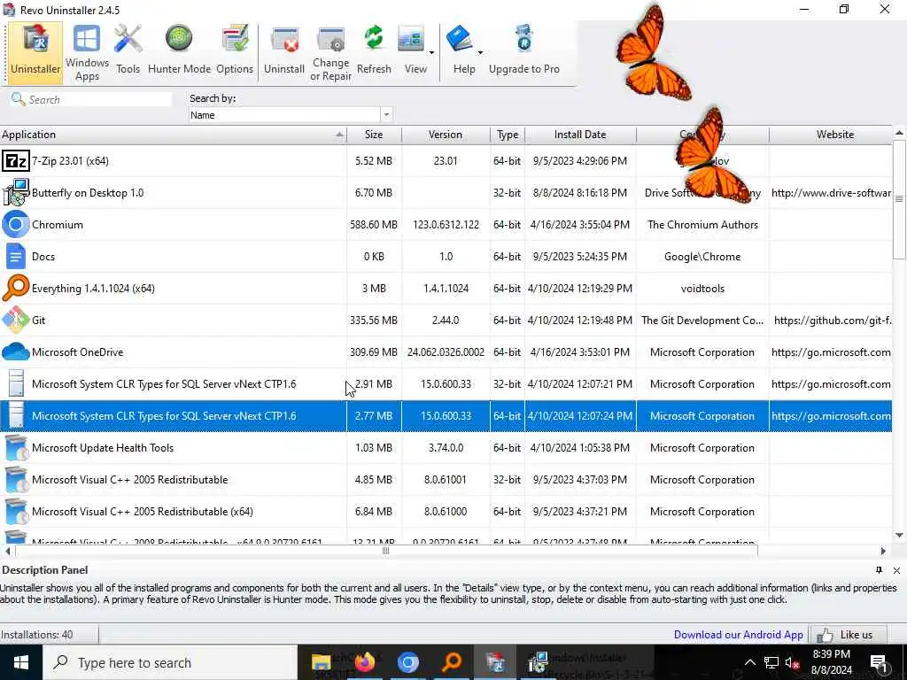This screenshot has height=680, width=907.
Task: Click the voidtools company cell
Action: tap(702, 288)
